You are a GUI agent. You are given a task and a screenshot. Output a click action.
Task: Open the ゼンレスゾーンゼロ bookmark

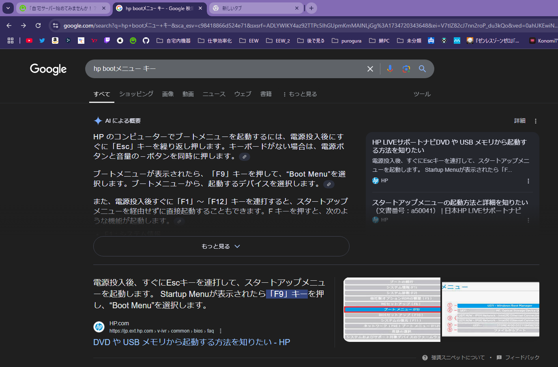[493, 41]
